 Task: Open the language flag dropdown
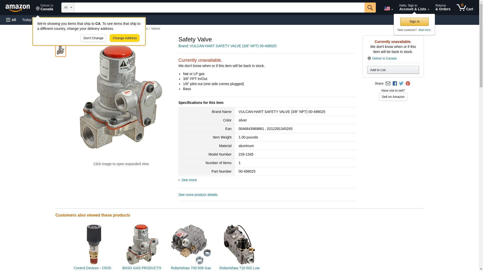click(x=388, y=9)
